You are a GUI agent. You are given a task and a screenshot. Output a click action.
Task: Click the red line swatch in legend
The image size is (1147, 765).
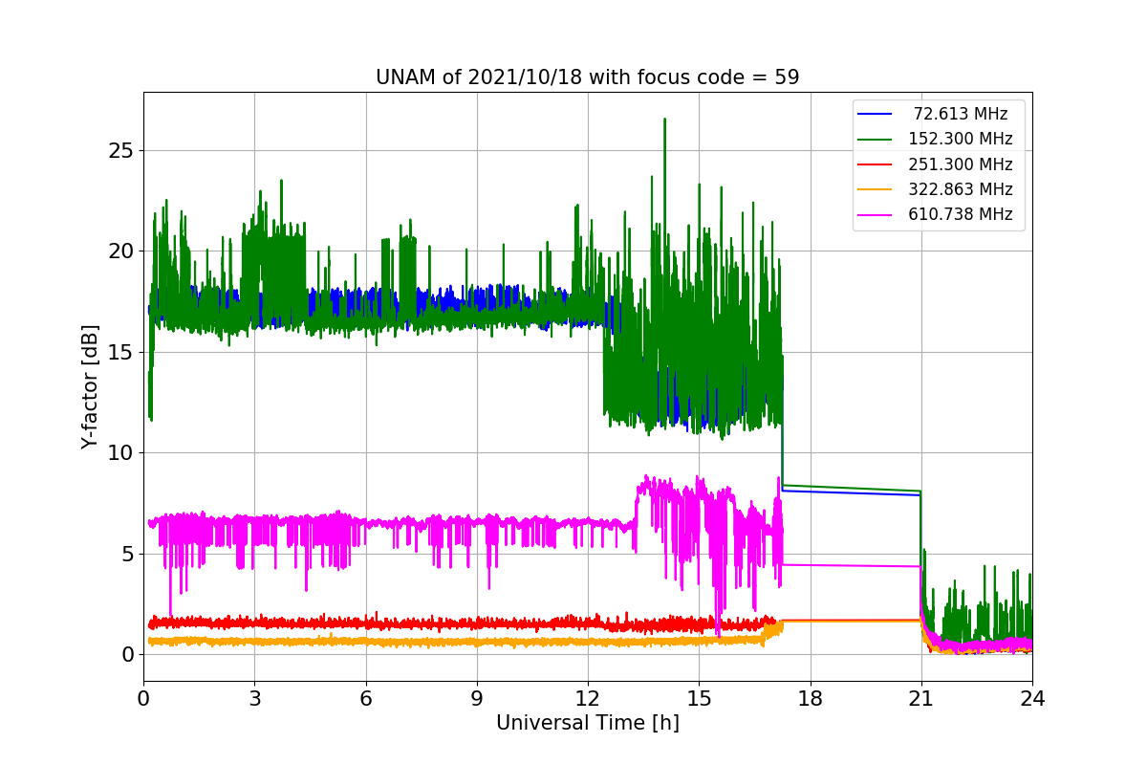click(876, 164)
